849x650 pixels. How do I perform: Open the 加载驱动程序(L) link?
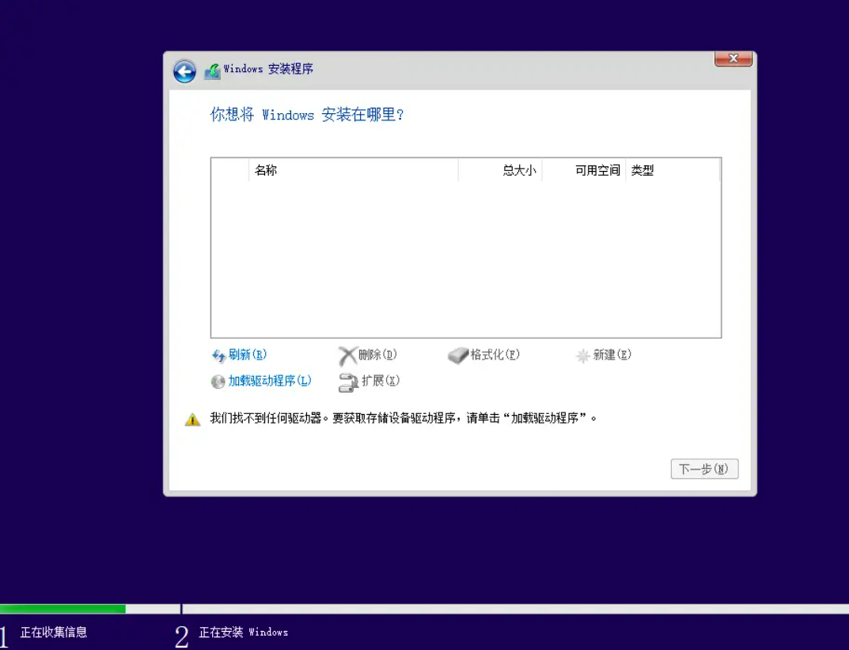click(270, 381)
